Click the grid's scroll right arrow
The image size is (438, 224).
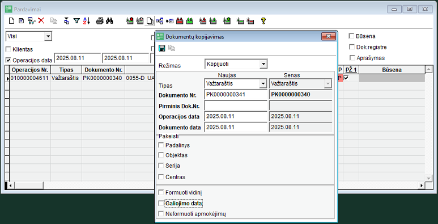click(422, 185)
